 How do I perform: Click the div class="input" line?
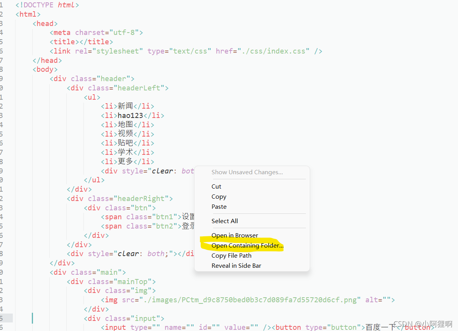124,319
